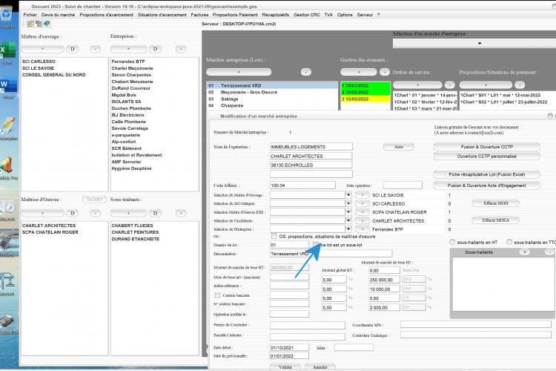The width and height of the screenshot is (556, 371).
Task: Launch Excel from the desktop shortcut
Action: [7, 50]
